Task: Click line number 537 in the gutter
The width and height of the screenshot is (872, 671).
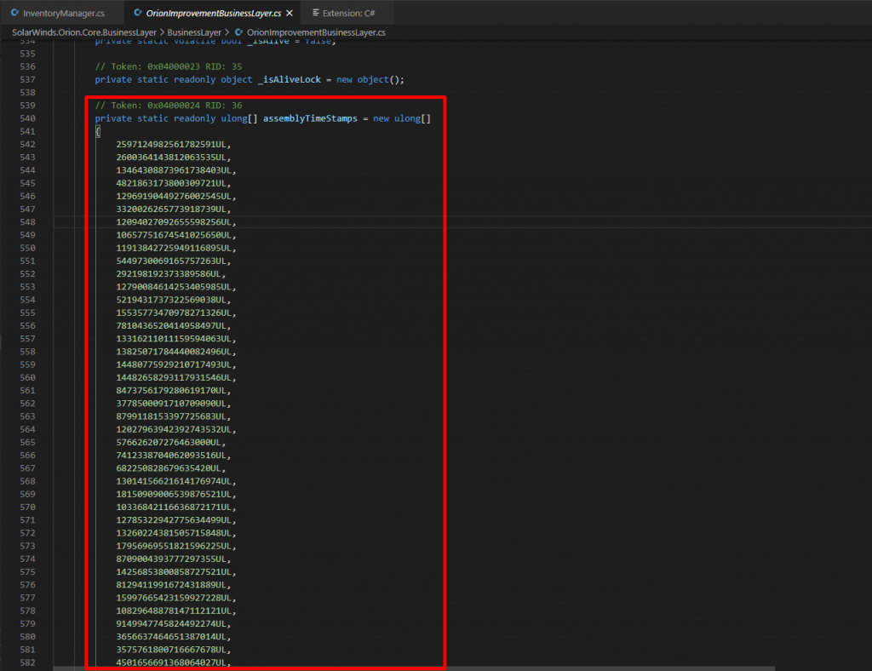Action: 27,79
